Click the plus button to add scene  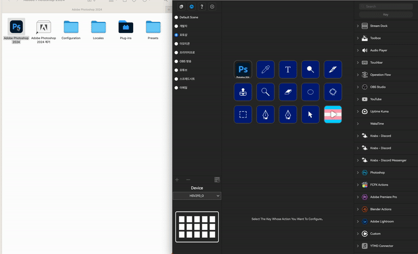point(177,180)
